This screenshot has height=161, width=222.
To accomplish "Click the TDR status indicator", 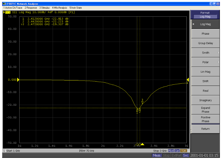I will 184,151.
